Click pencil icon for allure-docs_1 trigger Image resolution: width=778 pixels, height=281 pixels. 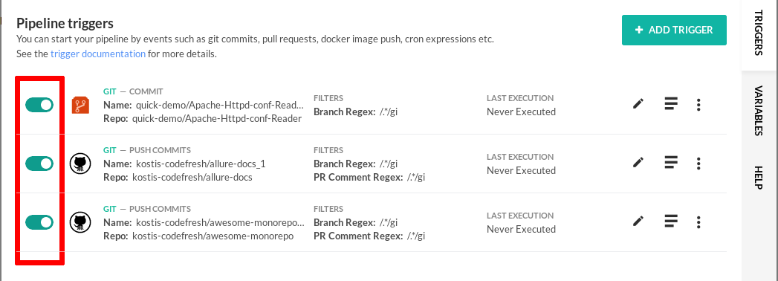(638, 163)
